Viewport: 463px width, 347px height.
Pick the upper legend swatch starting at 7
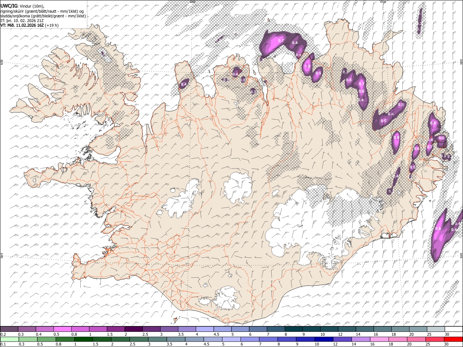[x=275, y=329]
